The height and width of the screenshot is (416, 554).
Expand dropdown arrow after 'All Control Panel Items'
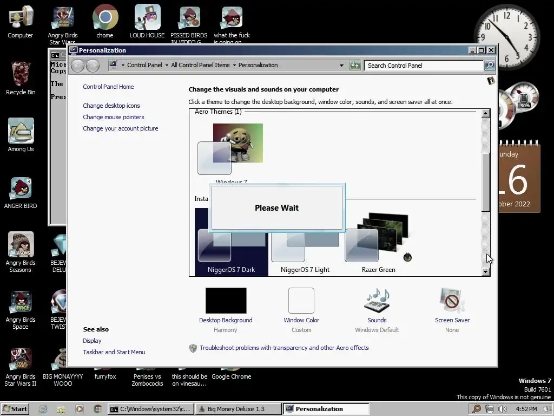pyautogui.click(x=234, y=65)
